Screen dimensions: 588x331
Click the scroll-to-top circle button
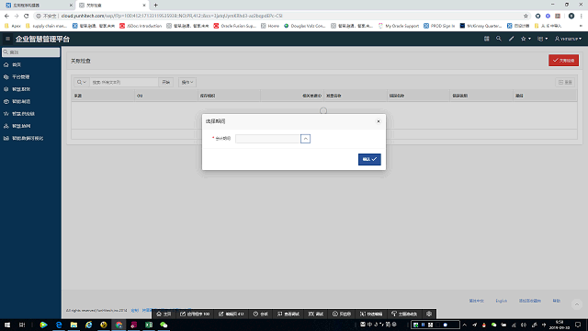click(x=577, y=304)
